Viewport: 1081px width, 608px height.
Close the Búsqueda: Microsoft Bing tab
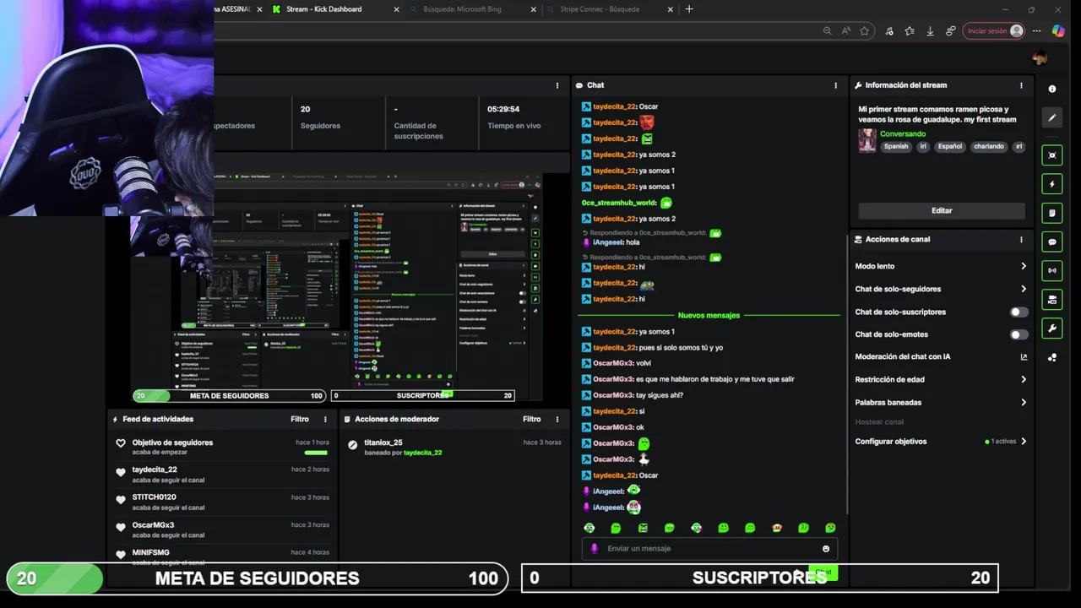tap(533, 9)
